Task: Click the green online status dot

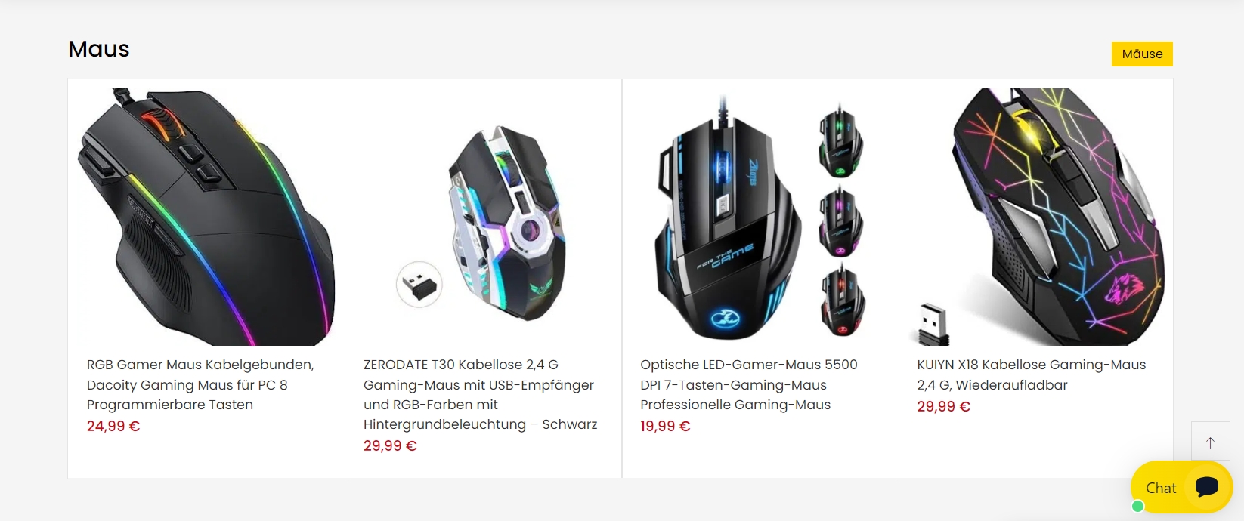Action: (x=1138, y=506)
